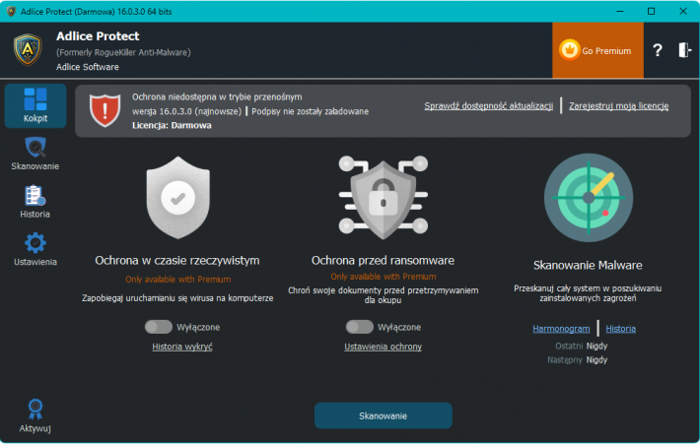
Task: Click 'Licencja: Darmowa' text
Action: coord(172,126)
